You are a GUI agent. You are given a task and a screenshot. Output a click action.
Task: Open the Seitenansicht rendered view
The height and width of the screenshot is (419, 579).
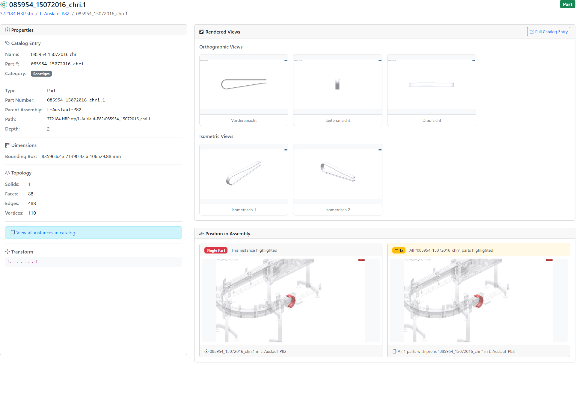[x=337, y=85]
